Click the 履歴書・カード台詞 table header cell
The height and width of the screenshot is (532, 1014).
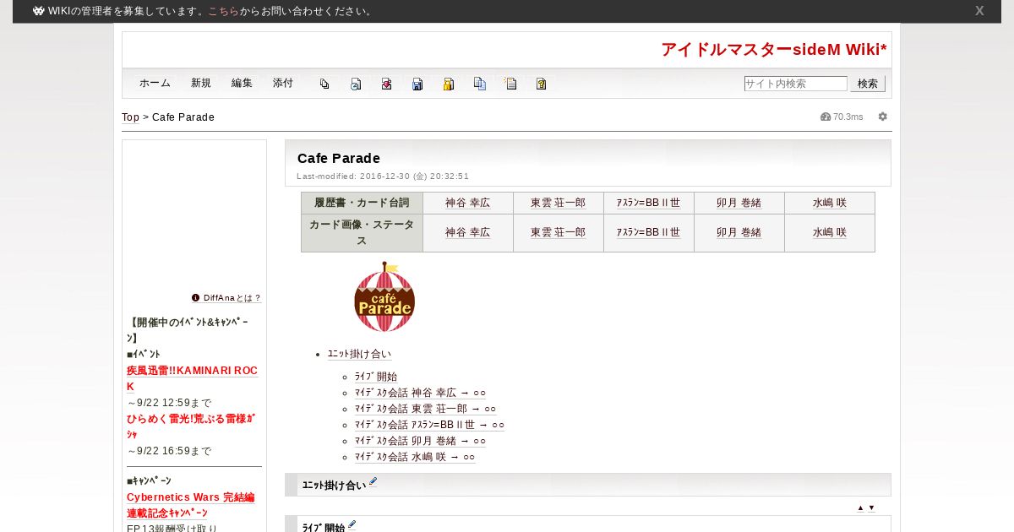coord(362,203)
